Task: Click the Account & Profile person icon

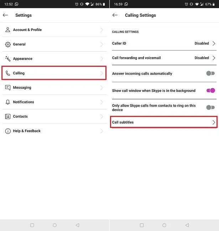Action: point(8,29)
